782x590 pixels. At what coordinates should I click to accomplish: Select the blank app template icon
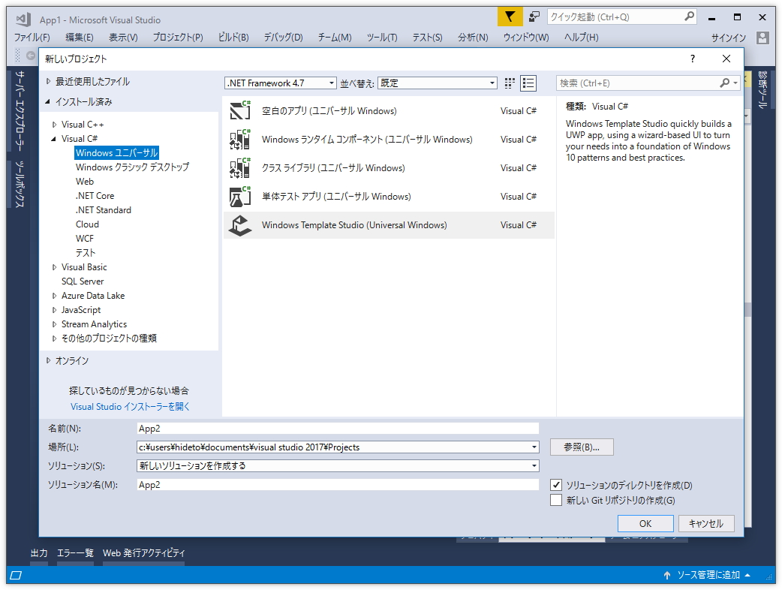[240, 110]
